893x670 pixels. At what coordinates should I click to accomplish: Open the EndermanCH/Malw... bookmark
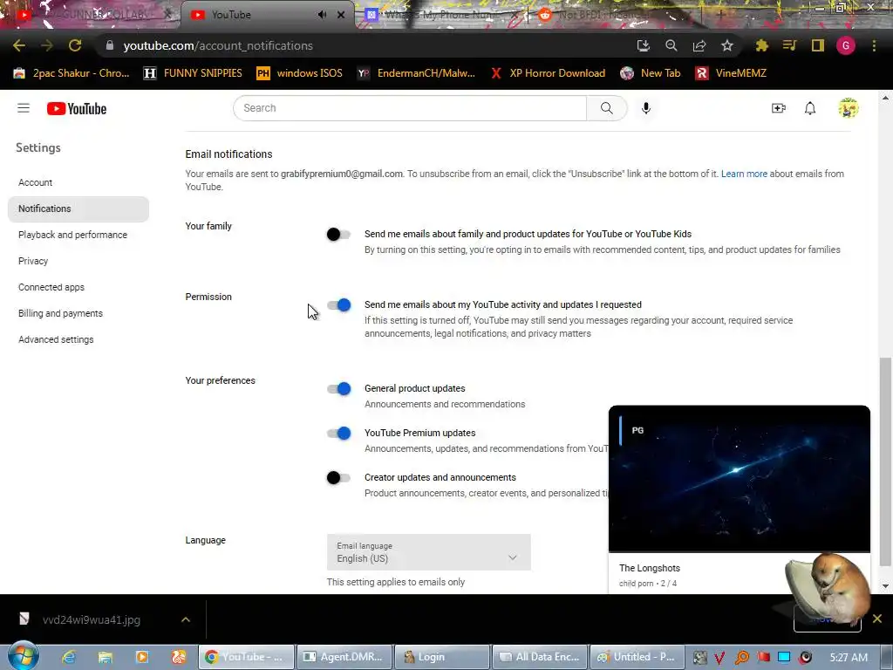point(416,73)
